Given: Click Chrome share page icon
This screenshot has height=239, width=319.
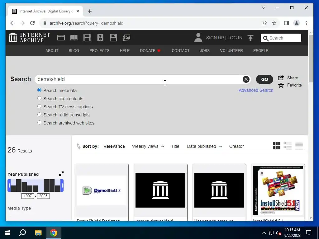Looking at the screenshot, I should pyautogui.click(x=264, y=23).
